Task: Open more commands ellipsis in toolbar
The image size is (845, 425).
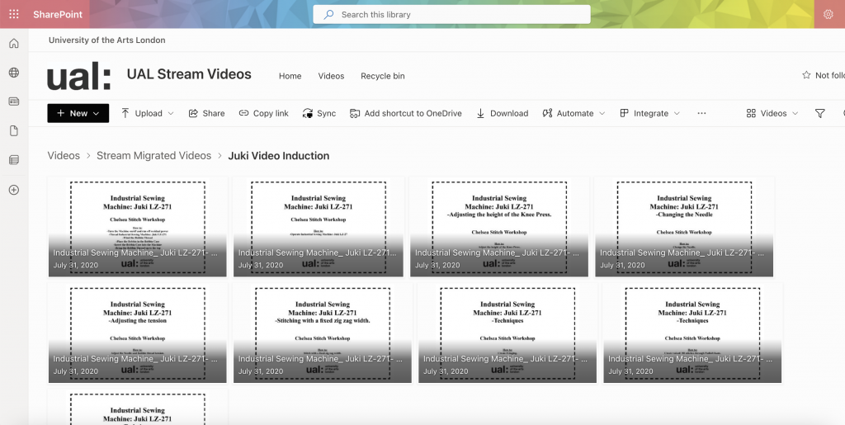Action: [701, 113]
